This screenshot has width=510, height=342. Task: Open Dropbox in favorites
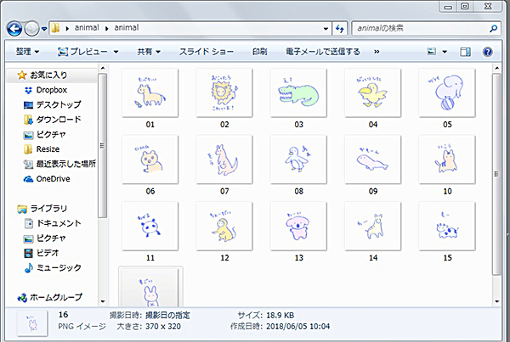click(51, 90)
